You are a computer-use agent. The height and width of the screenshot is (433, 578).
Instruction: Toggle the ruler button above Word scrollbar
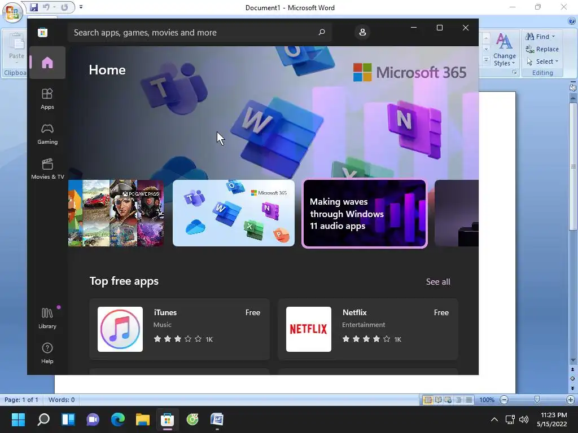tap(572, 87)
